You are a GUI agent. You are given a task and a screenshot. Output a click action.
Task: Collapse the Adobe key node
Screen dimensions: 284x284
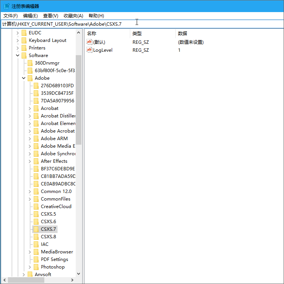[24, 78]
